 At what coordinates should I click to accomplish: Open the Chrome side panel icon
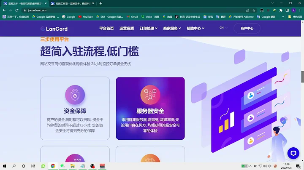(287, 10)
